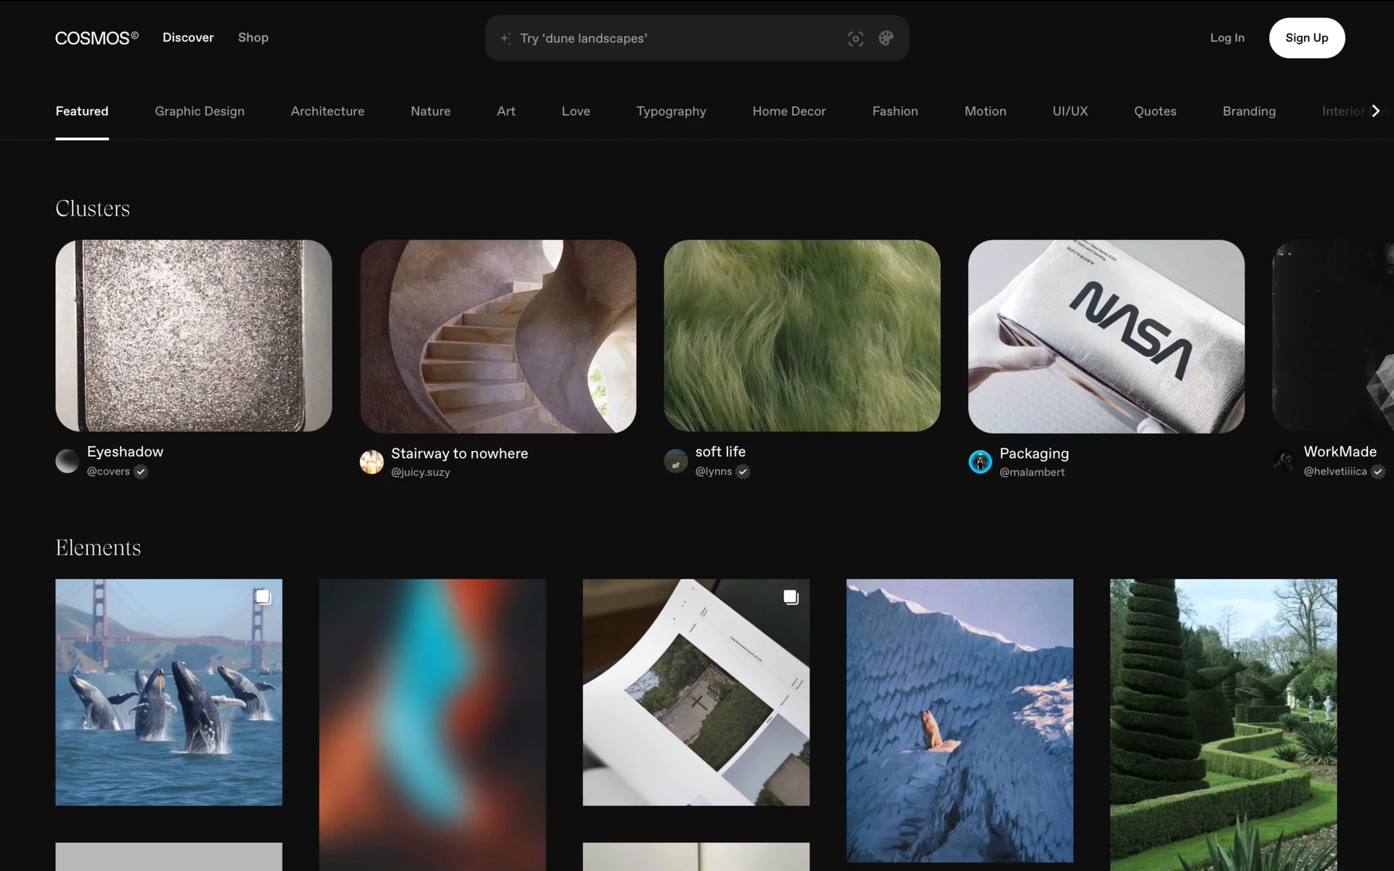Image resolution: width=1394 pixels, height=871 pixels.
Task: Click the @juicy.suzy profile avatar
Action: click(x=372, y=462)
